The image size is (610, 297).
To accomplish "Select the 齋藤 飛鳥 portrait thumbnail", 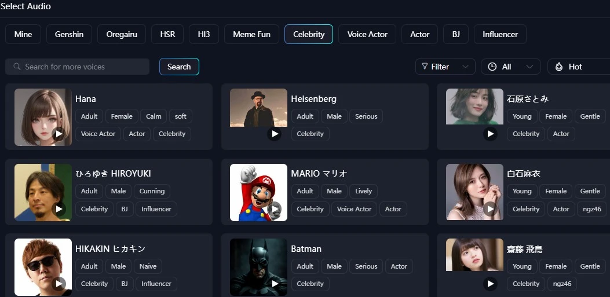I will (x=474, y=255).
